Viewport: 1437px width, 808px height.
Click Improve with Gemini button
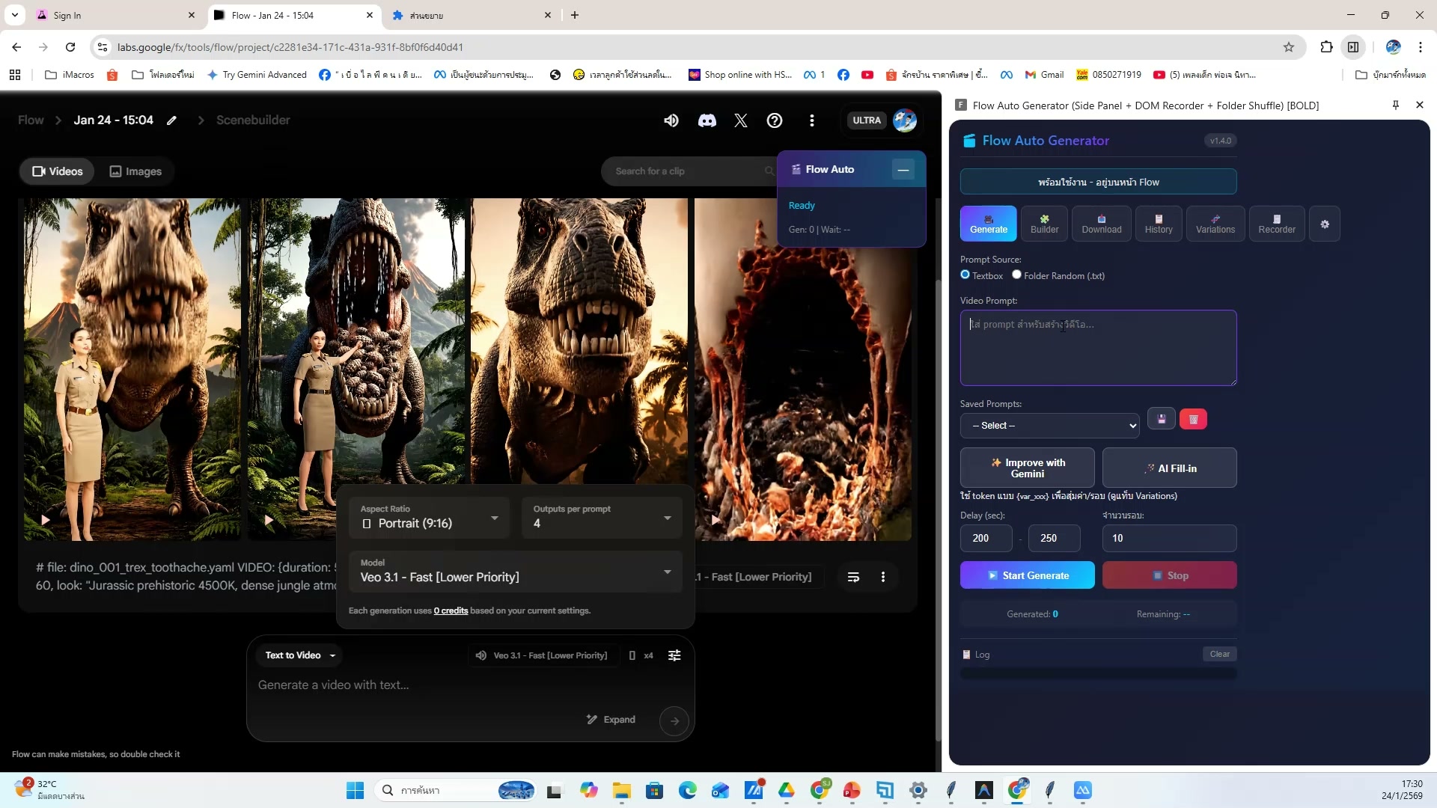click(x=1027, y=468)
